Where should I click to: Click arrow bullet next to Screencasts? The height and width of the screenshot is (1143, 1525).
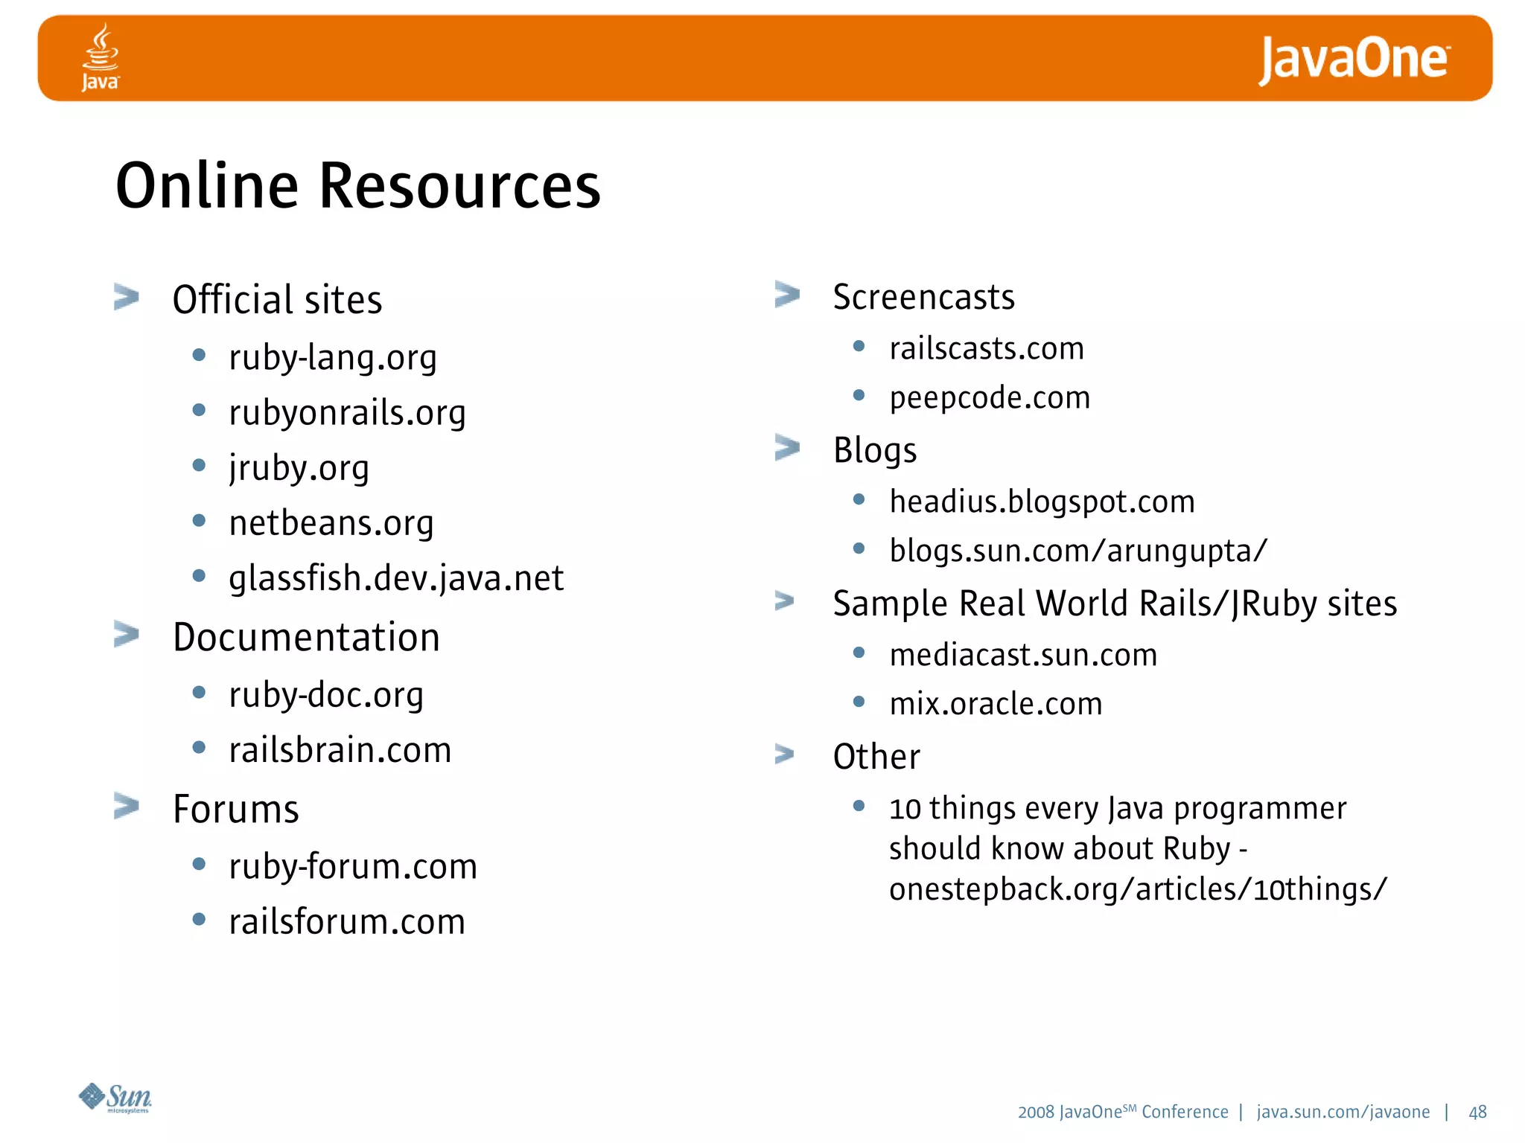pyautogui.click(x=787, y=294)
